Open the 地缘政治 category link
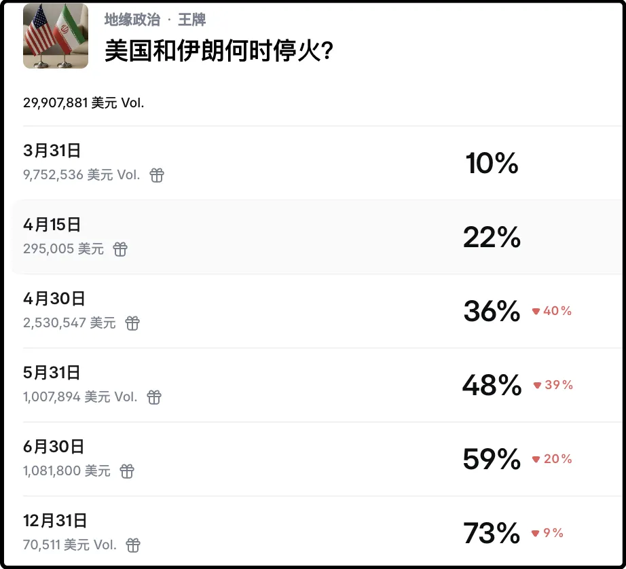Image resolution: width=626 pixels, height=569 pixels. (132, 20)
